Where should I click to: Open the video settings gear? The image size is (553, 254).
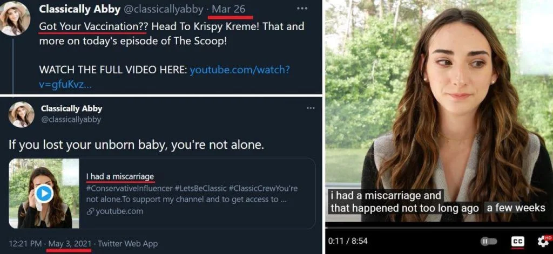(543, 241)
